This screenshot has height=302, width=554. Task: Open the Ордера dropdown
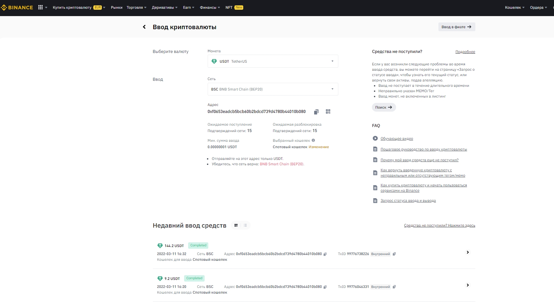pos(538,7)
